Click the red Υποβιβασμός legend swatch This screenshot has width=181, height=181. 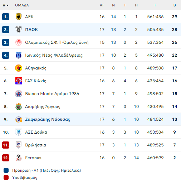pyautogui.click(x=6, y=177)
